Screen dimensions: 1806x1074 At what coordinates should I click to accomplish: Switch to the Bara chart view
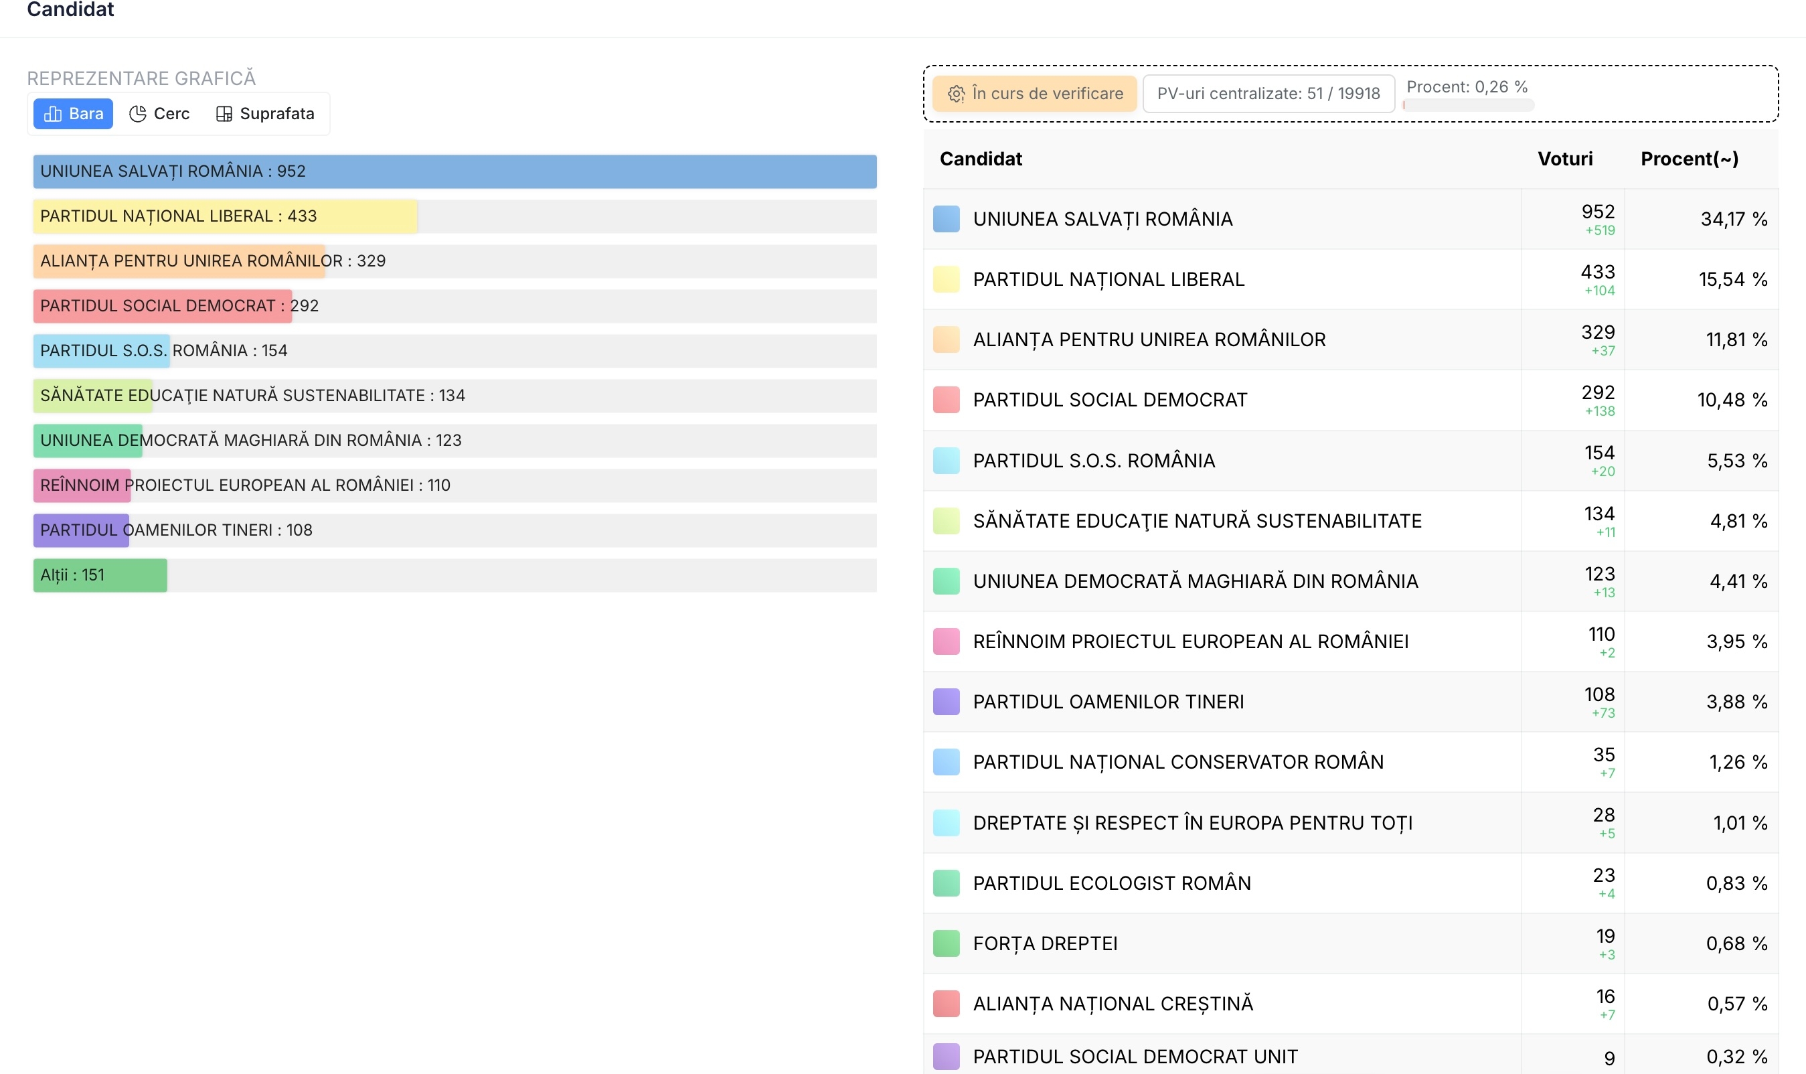click(73, 114)
